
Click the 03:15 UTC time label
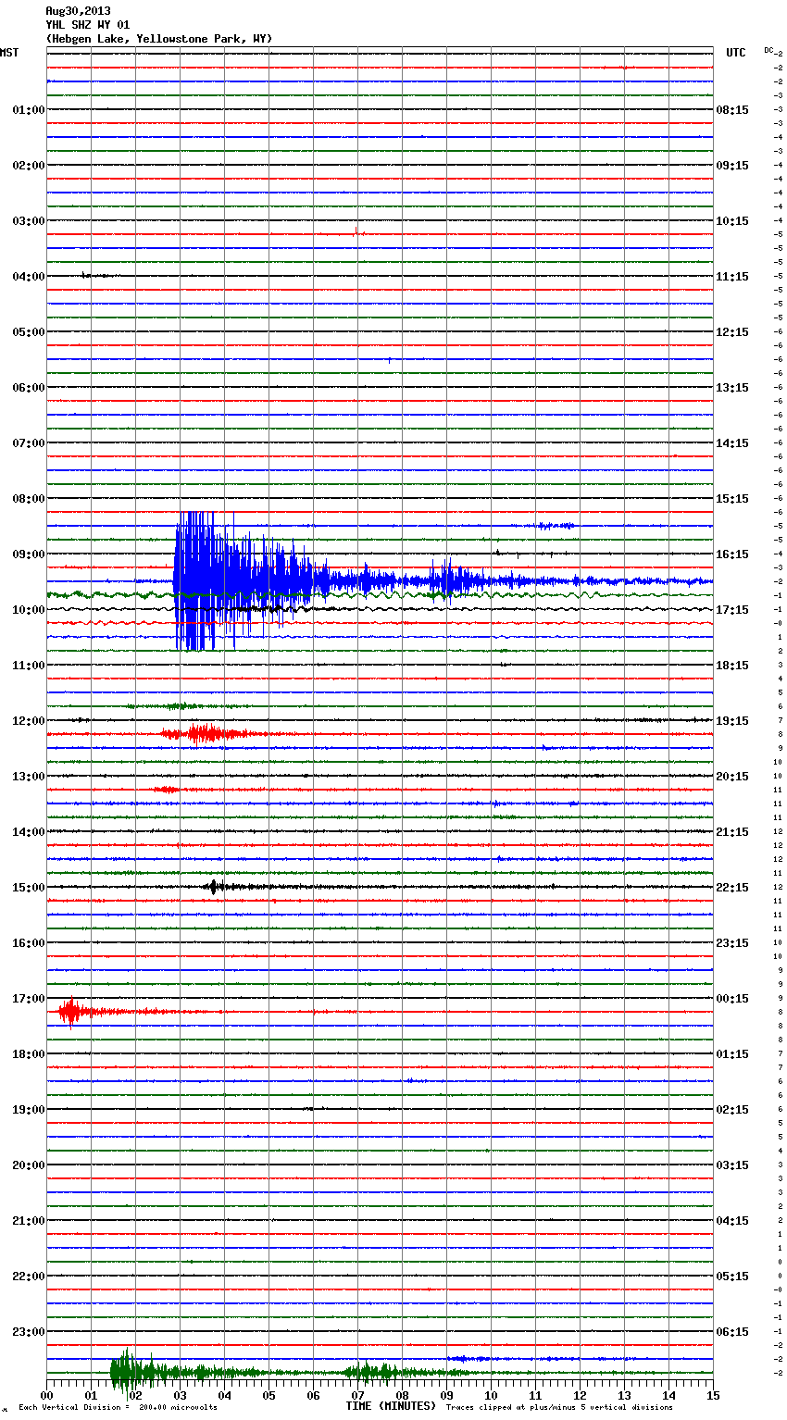point(732,1165)
